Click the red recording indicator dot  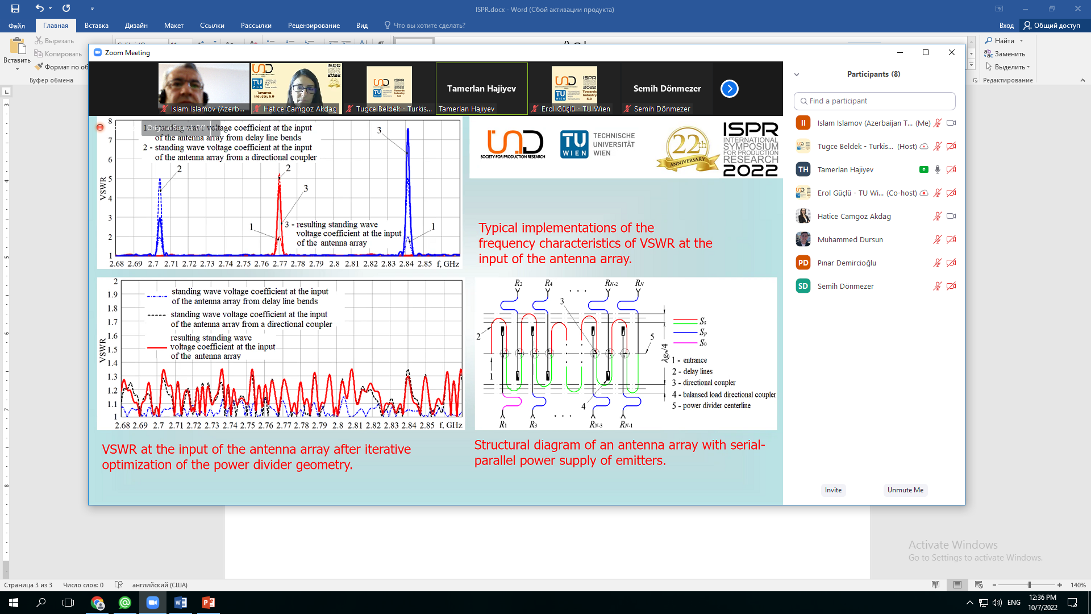(100, 127)
